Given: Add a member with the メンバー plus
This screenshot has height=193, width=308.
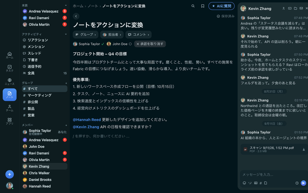Looking at the screenshot, I should coord(66,125).
